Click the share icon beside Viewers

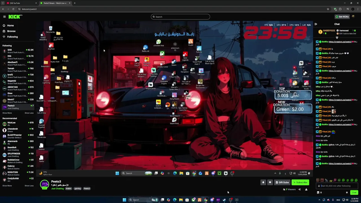tap(300, 189)
